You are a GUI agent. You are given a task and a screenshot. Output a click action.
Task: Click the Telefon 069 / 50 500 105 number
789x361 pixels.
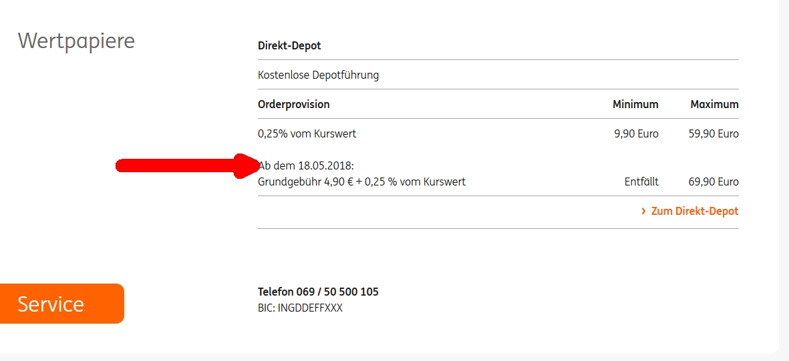(318, 292)
